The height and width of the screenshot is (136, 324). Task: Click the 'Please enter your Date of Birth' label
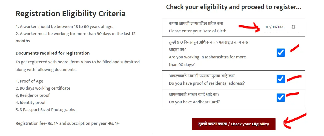pos(197,31)
